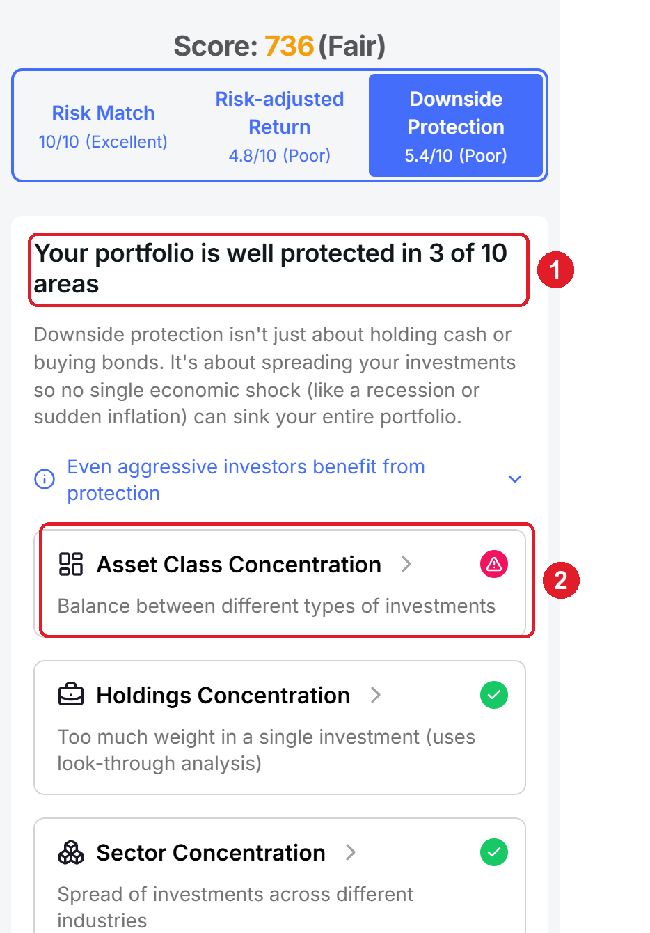650x933 pixels.
Task: Click the Holdings Concentration title
Action: click(223, 696)
